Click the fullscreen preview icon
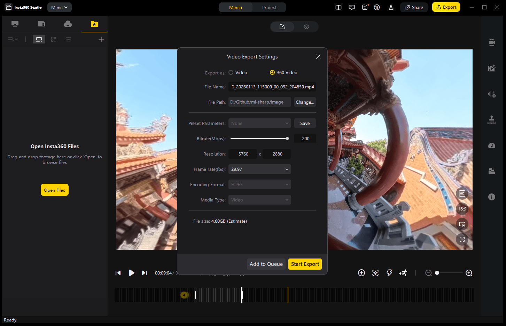 click(462, 239)
